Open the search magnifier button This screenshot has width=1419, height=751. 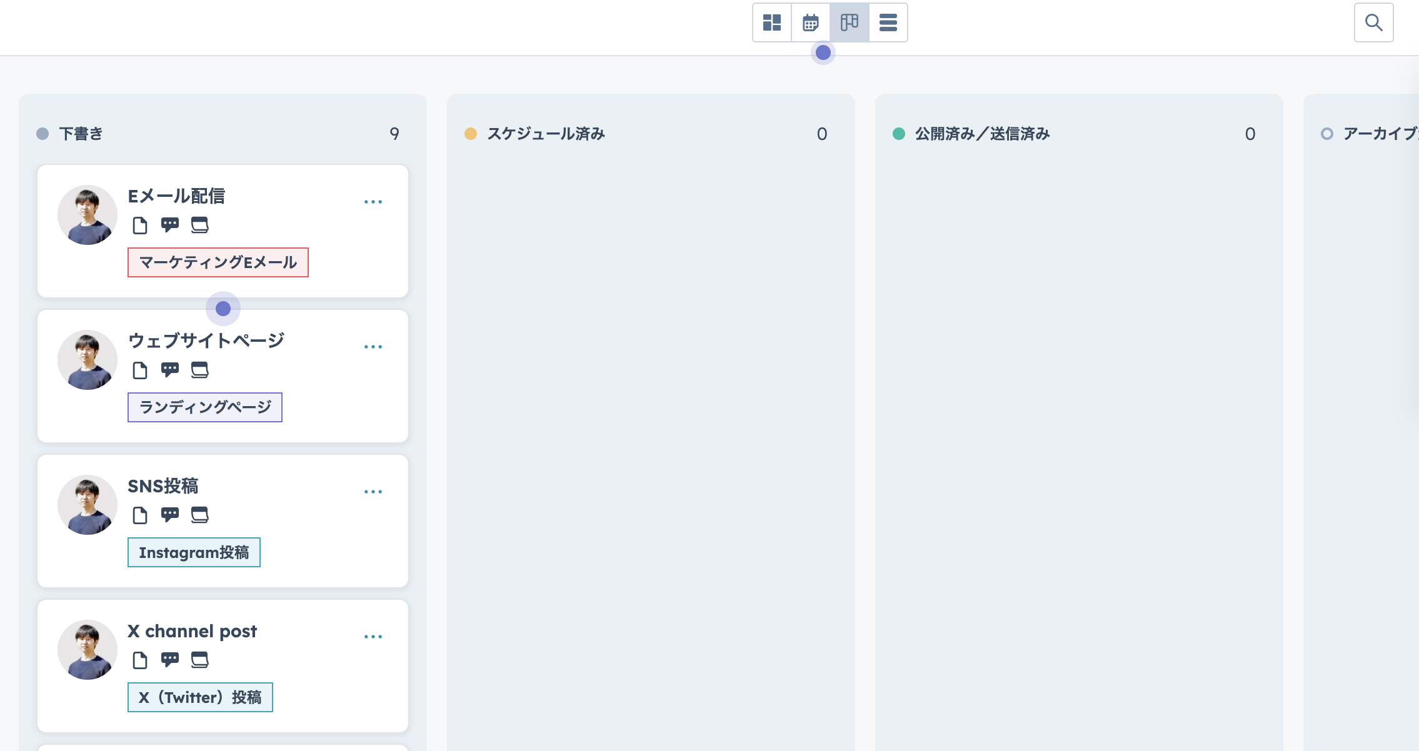(x=1374, y=22)
